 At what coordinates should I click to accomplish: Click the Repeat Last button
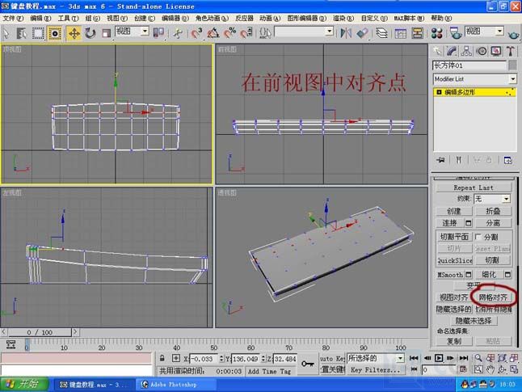tap(474, 188)
